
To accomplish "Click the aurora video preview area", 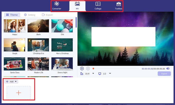I will [x=125, y=39].
